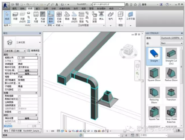
Task: Click the Text 'A' icon in quick access toolbar
Action: (x=57, y=4)
